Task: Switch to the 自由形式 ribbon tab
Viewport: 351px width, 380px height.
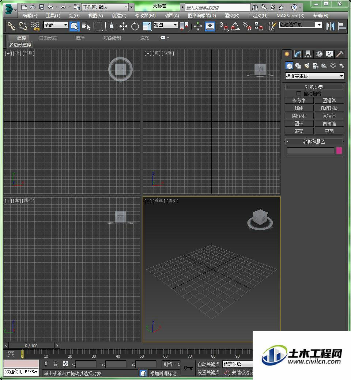Action: (48, 38)
